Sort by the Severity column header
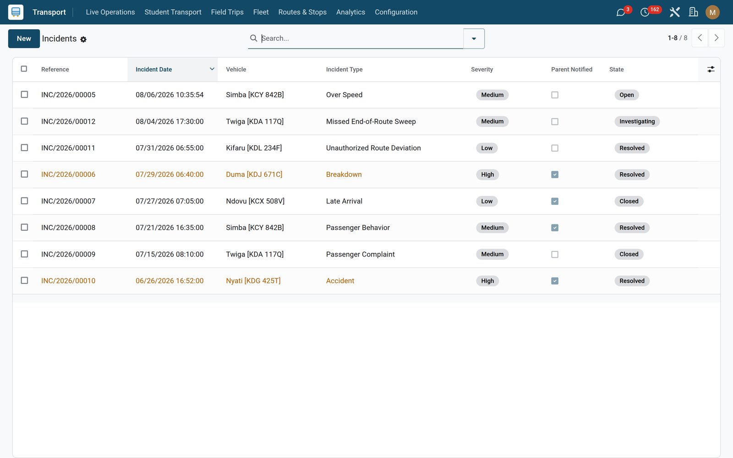Image resolution: width=733 pixels, height=458 pixels. tap(482, 70)
